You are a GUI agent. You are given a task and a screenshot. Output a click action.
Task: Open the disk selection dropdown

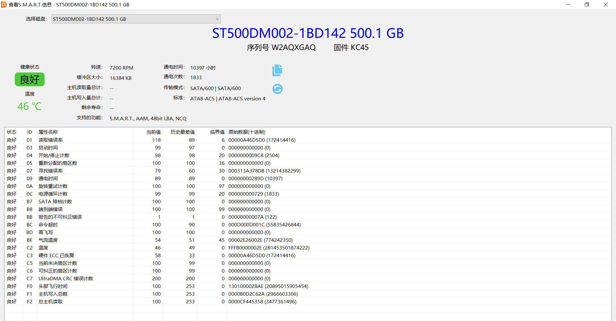pos(136,19)
